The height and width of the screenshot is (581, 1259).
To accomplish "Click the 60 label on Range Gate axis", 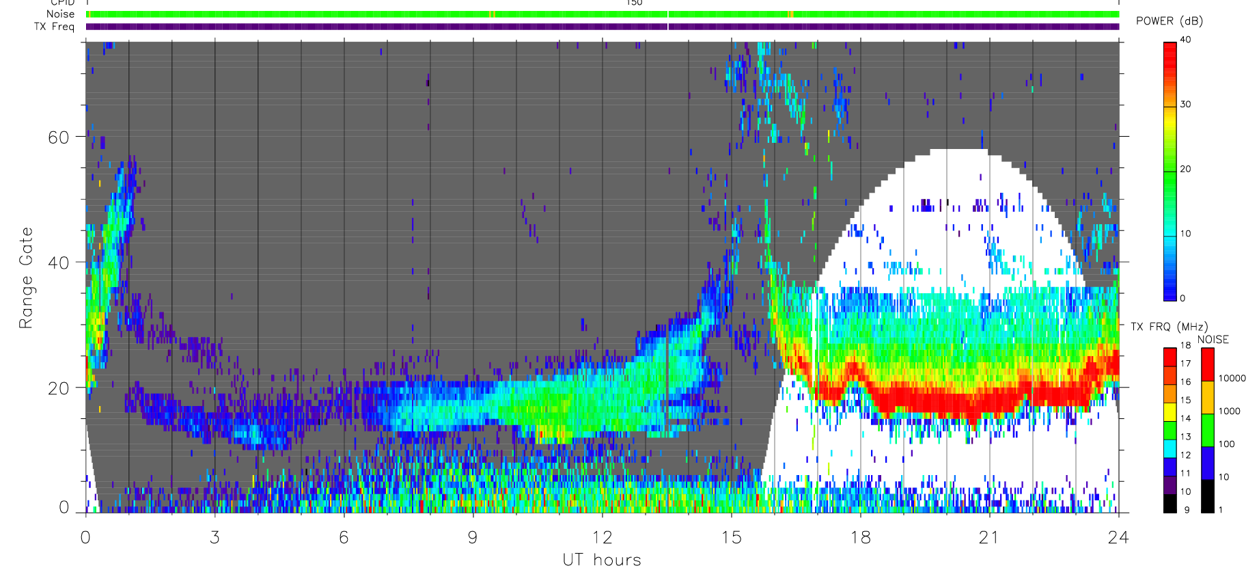I will 58,137.
